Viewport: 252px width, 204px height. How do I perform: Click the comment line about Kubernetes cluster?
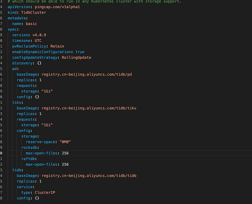94,2
